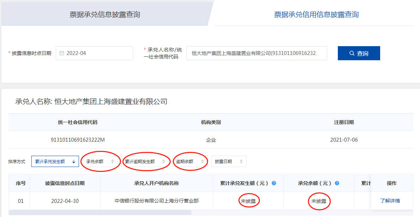
Task: Click the magnifier icon on 查询
Action: (352, 53)
